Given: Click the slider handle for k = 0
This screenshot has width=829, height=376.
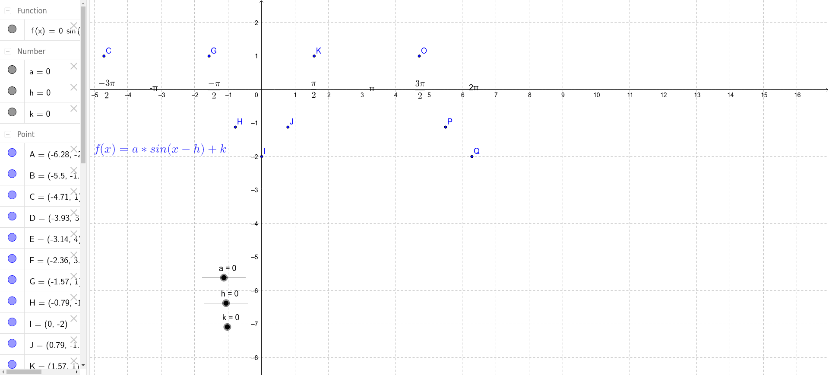Looking at the screenshot, I should [227, 327].
